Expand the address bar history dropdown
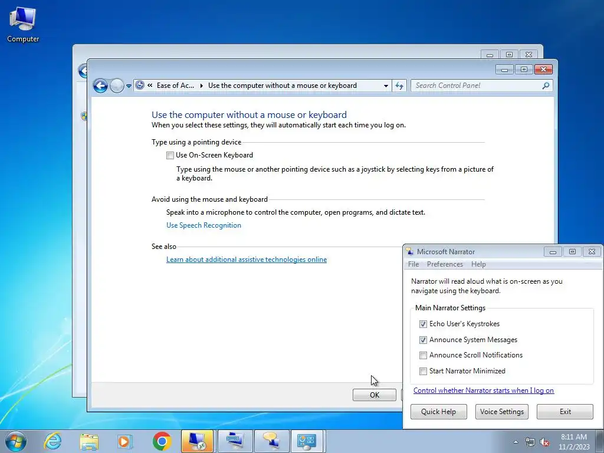 tap(386, 86)
